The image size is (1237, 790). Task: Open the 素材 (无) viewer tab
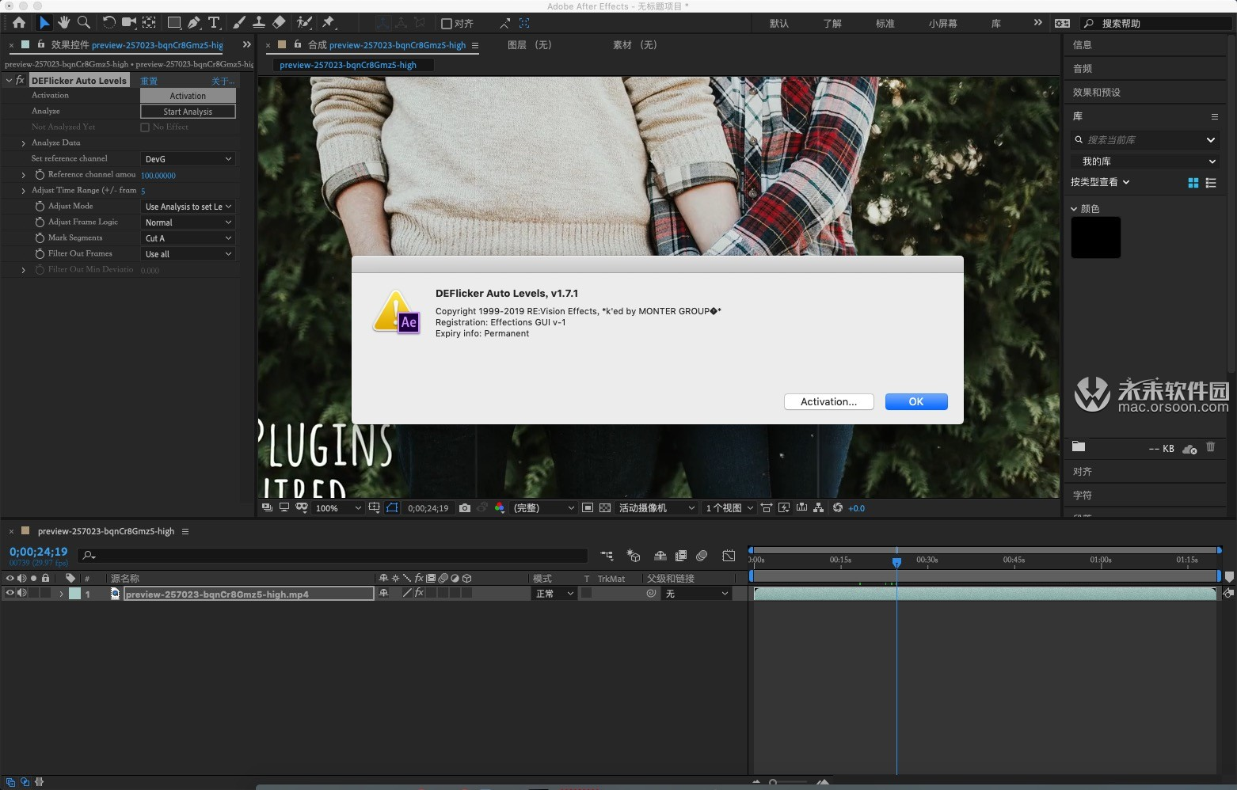(x=634, y=45)
